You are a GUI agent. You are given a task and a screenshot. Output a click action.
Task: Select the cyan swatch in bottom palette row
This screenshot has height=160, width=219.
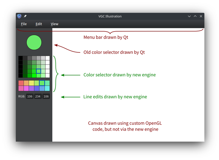tap(47, 88)
